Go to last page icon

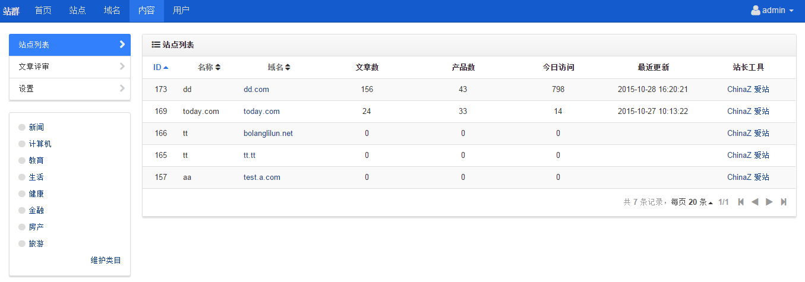click(784, 202)
